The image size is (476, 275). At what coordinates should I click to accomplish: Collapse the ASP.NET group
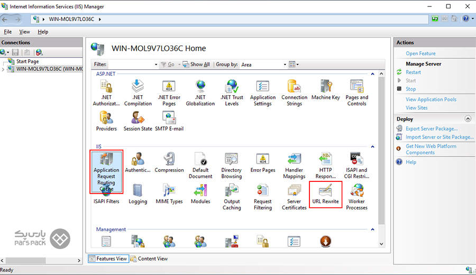click(372, 74)
